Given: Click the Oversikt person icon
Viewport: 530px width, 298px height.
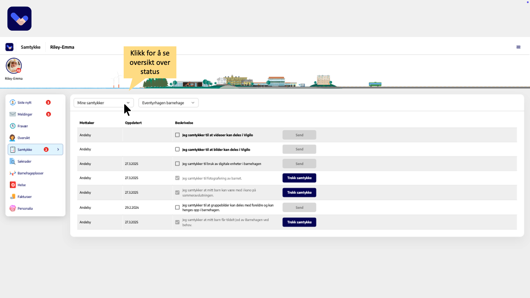Looking at the screenshot, I should (x=12, y=138).
